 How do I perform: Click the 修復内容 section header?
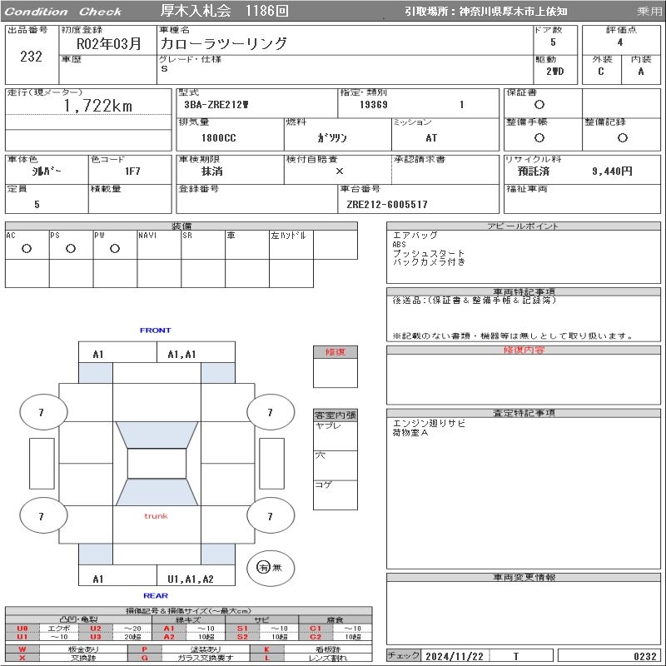pyautogui.click(x=524, y=350)
